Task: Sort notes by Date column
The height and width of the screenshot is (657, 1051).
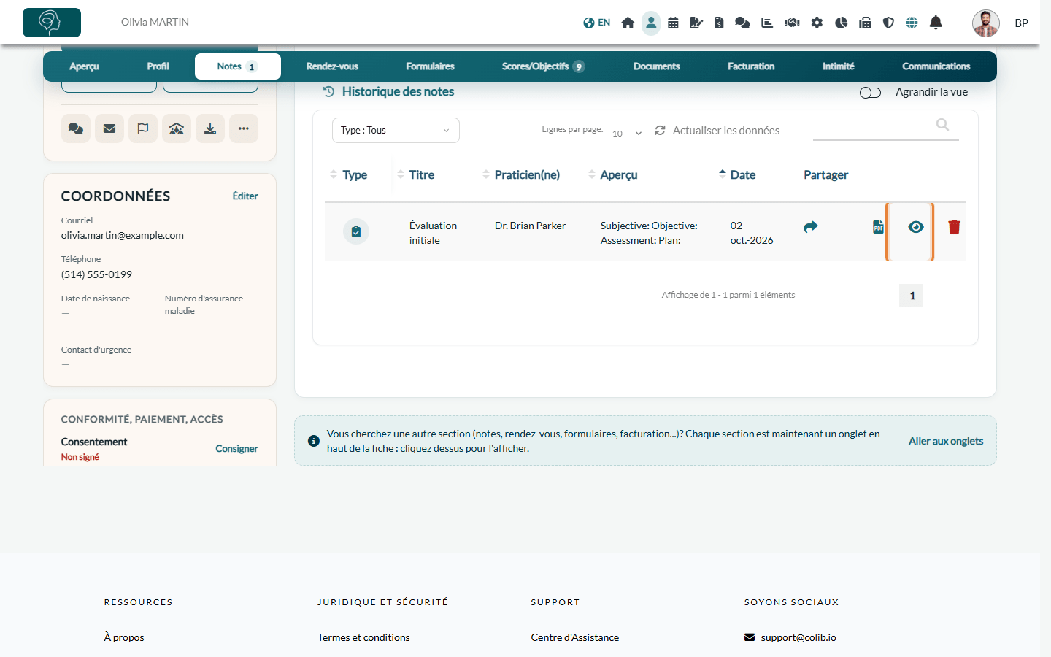Action: pos(736,174)
